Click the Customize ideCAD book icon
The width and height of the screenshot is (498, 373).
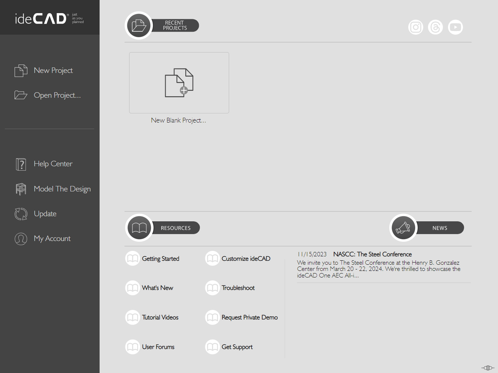pos(212,259)
